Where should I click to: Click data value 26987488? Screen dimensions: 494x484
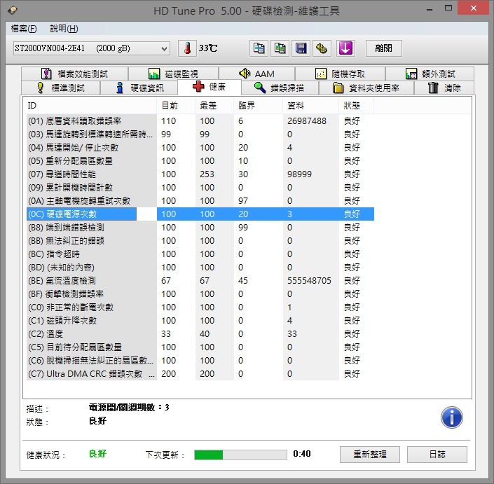306,121
